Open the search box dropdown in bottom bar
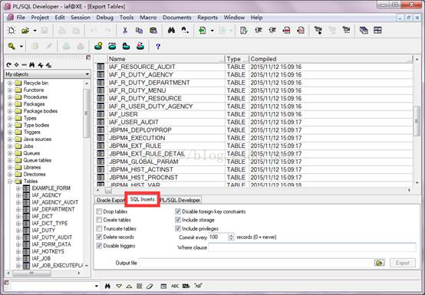Screen dimensions: 425x295 coord(97,286)
